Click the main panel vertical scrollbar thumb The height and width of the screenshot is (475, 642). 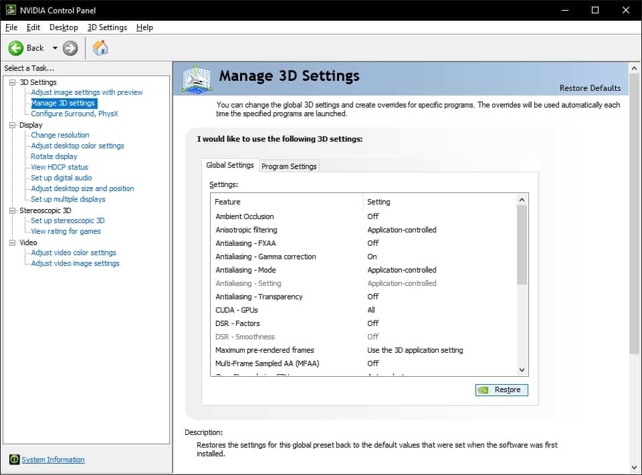(x=634, y=214)
